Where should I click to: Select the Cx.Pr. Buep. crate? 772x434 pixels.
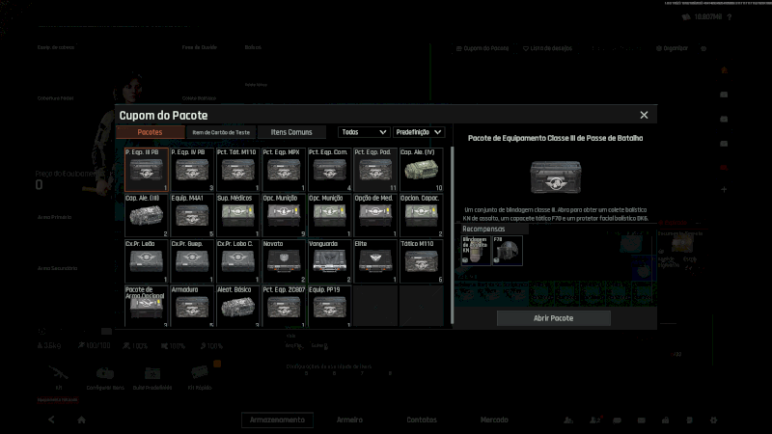[x=192, y=260]
